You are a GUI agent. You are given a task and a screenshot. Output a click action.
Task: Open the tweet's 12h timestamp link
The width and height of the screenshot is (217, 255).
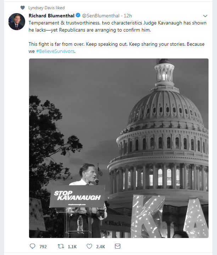coord(128,16)
